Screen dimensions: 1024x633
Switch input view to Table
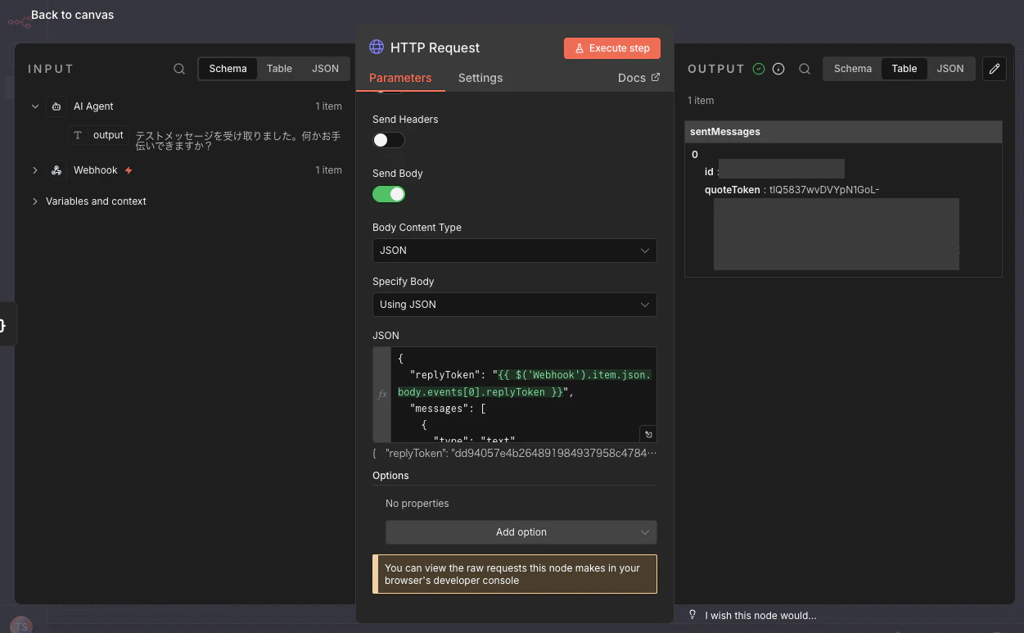click(x=279, y=69)
